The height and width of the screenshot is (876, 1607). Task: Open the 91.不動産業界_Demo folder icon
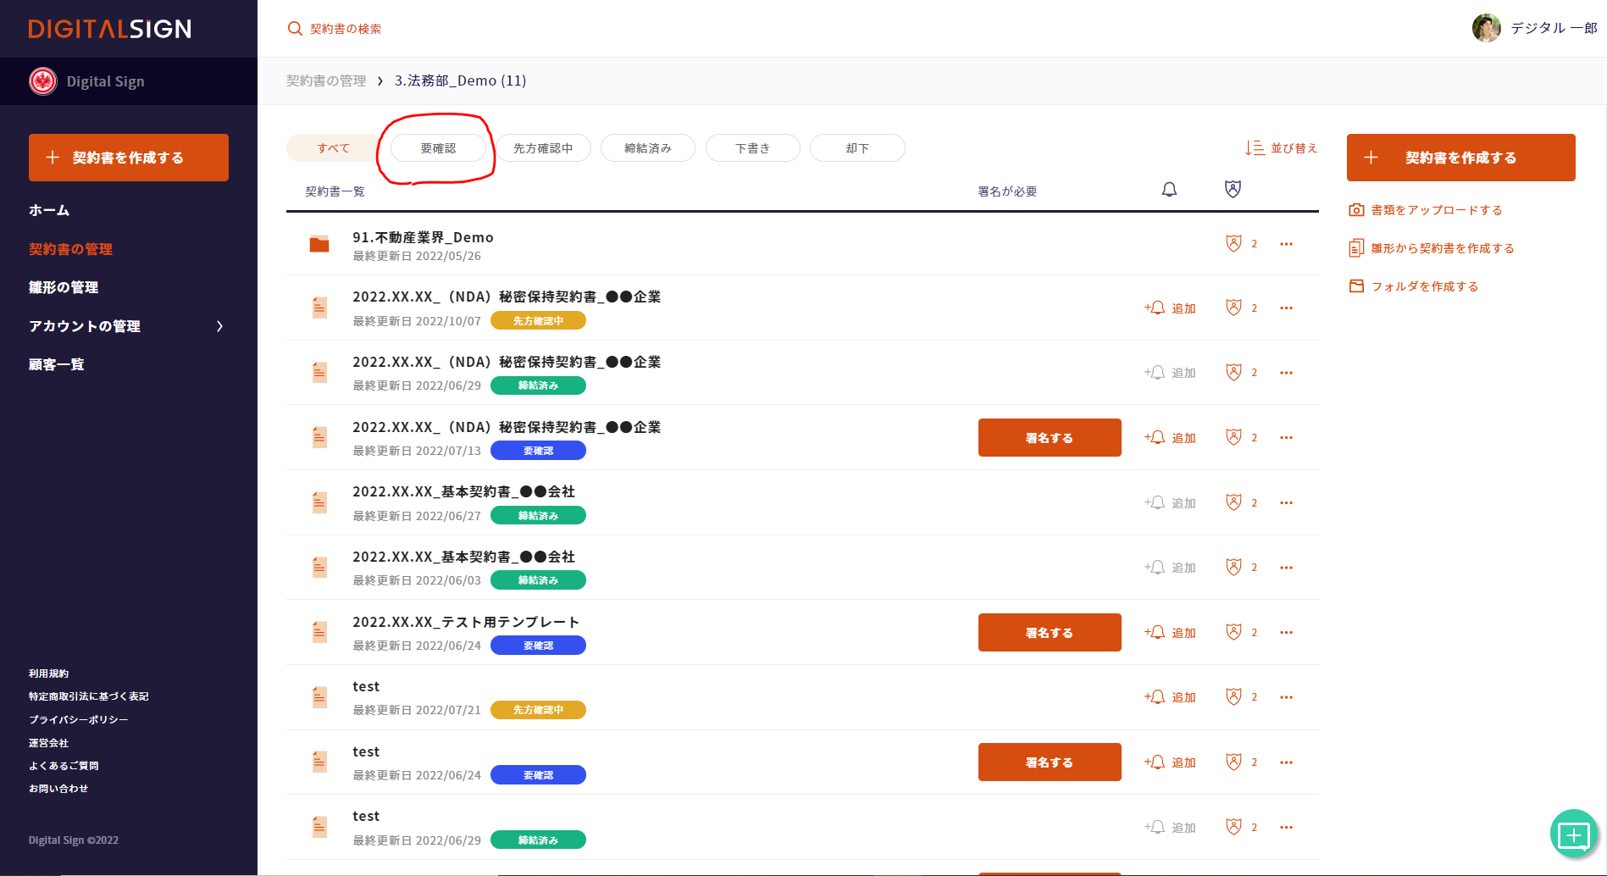pos(319,245)
